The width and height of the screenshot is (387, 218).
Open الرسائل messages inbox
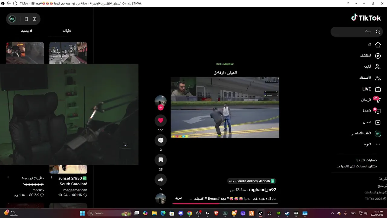point(371,100)
